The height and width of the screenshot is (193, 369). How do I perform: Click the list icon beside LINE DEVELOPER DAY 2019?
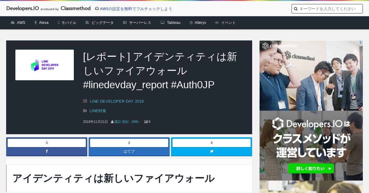click(85, 101)
